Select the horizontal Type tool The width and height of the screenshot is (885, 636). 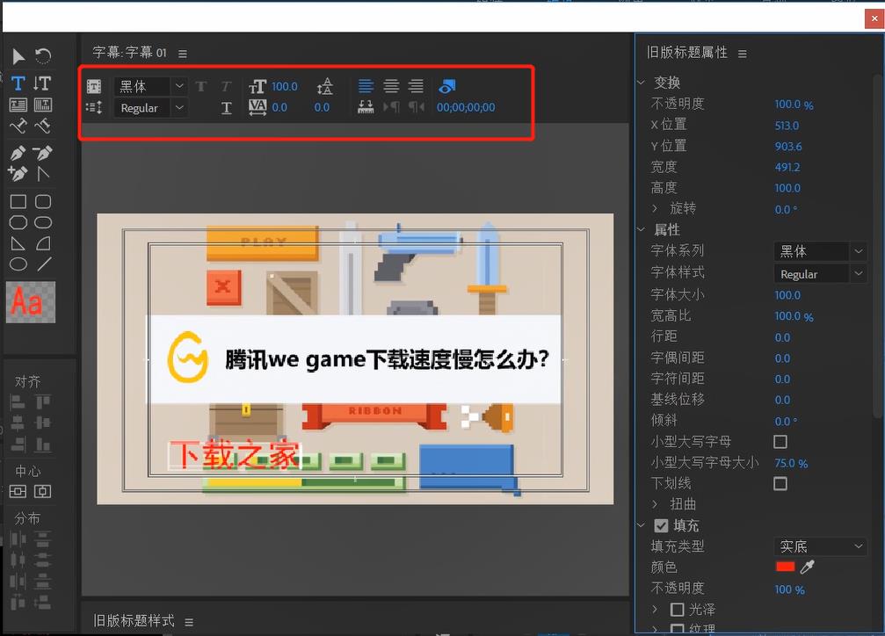(x=17, y=82)
